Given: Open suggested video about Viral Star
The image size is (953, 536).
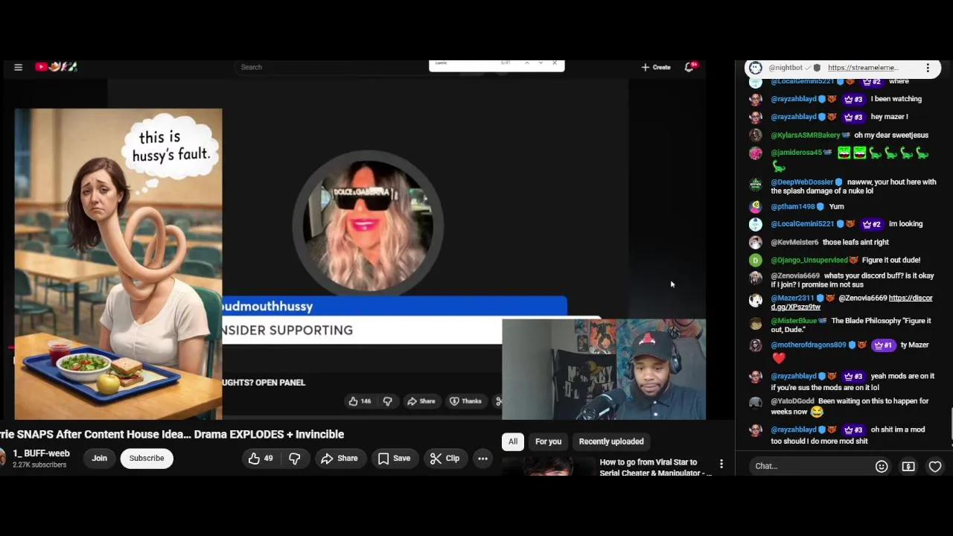Looking at the screenshot, I should coord(654,467).
